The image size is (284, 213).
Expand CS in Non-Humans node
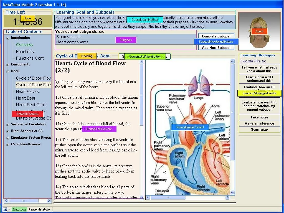(7, 145)
